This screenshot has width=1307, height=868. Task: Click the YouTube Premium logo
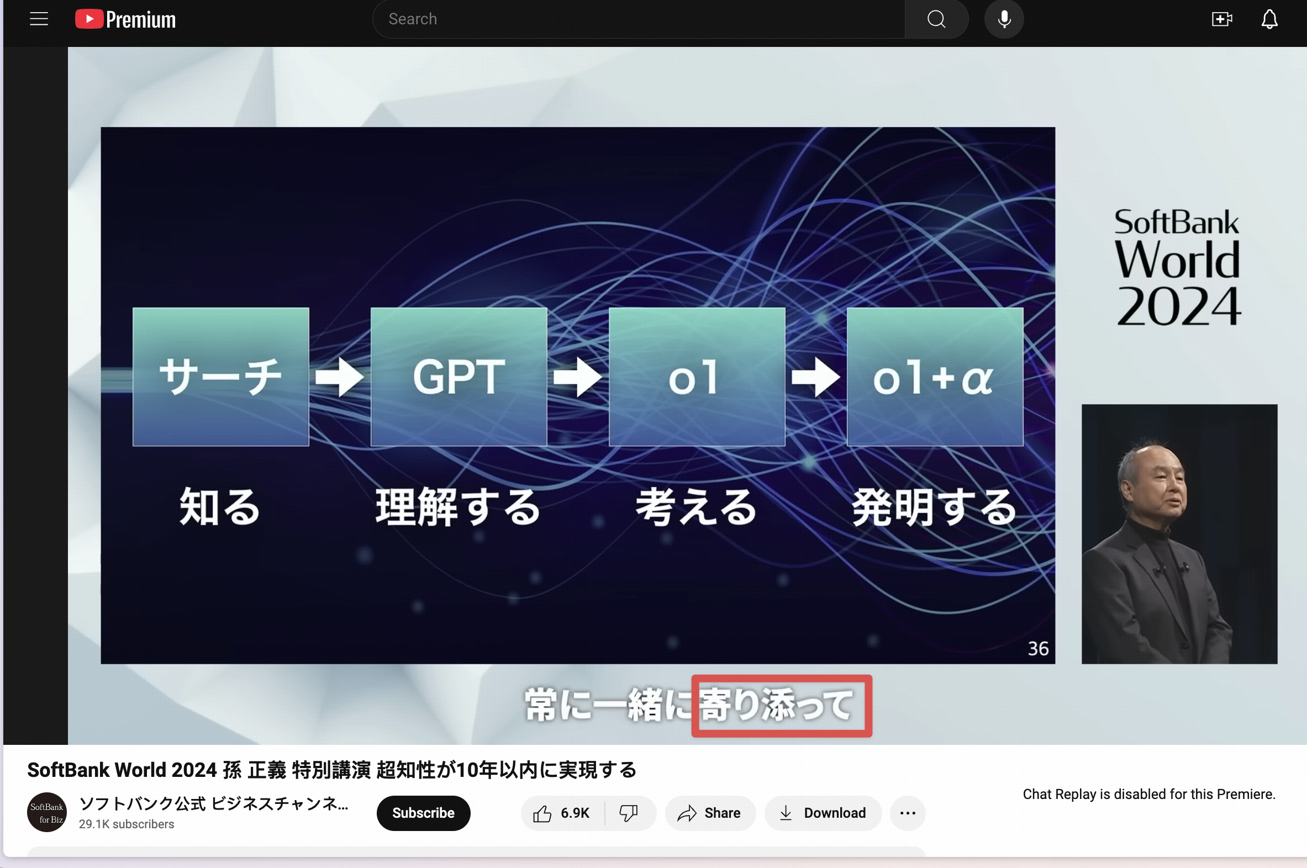click(x=125, y=19)
